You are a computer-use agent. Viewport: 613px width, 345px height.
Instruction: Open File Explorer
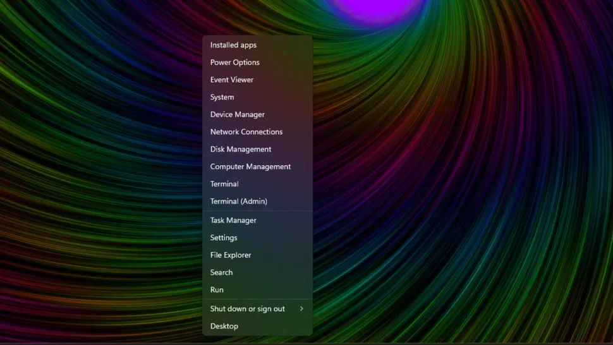231,255
